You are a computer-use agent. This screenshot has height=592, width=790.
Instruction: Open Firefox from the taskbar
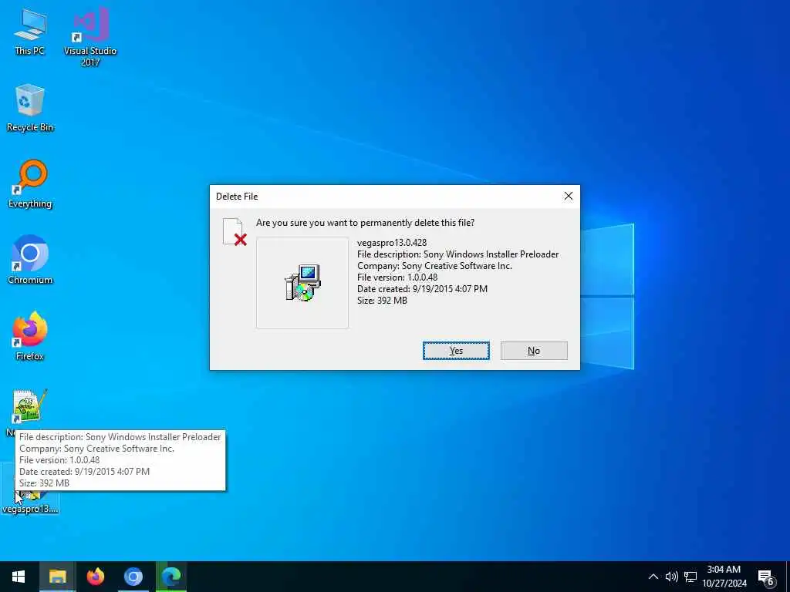(95, 577)
